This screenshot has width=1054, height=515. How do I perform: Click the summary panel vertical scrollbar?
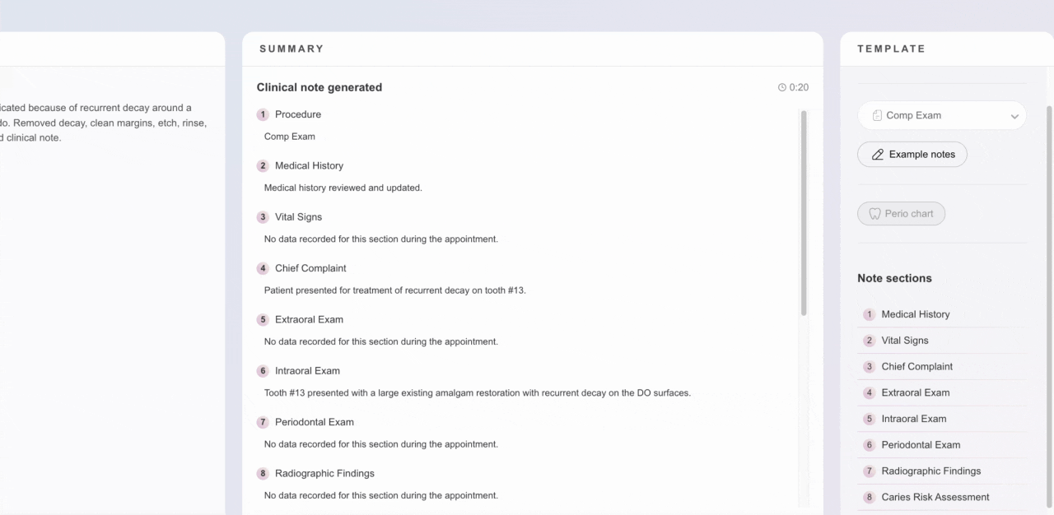pos(804,213)
